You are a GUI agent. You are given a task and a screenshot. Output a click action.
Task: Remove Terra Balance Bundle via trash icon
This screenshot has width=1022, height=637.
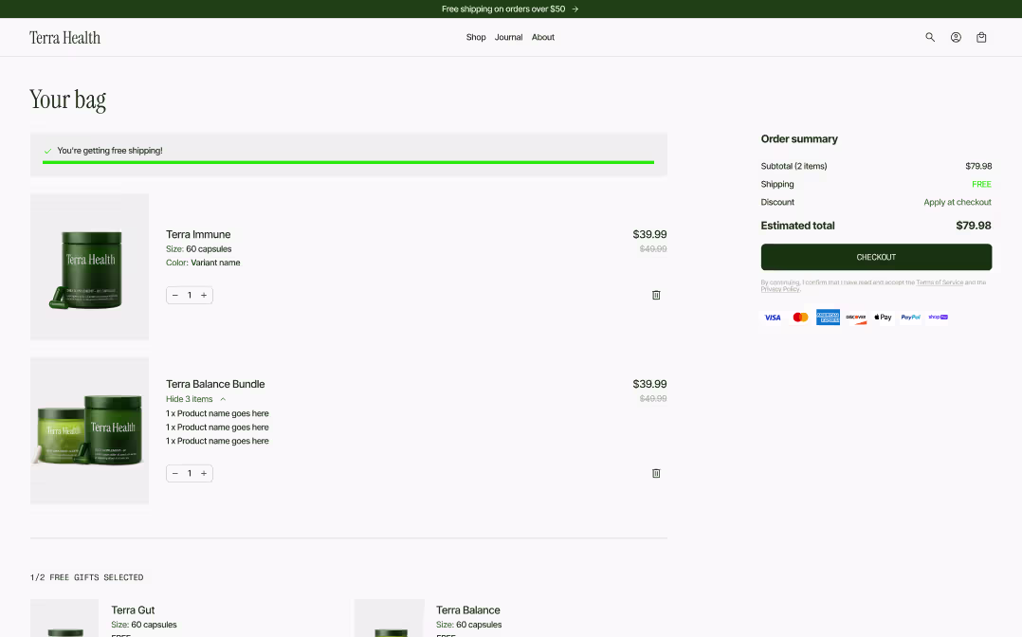(x=655, y=473)
